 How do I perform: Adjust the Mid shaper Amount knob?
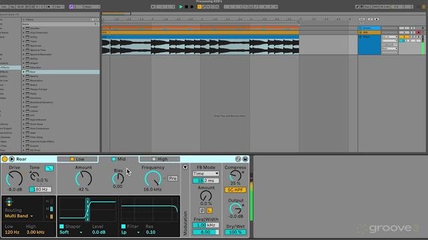(x=84, y=179)
